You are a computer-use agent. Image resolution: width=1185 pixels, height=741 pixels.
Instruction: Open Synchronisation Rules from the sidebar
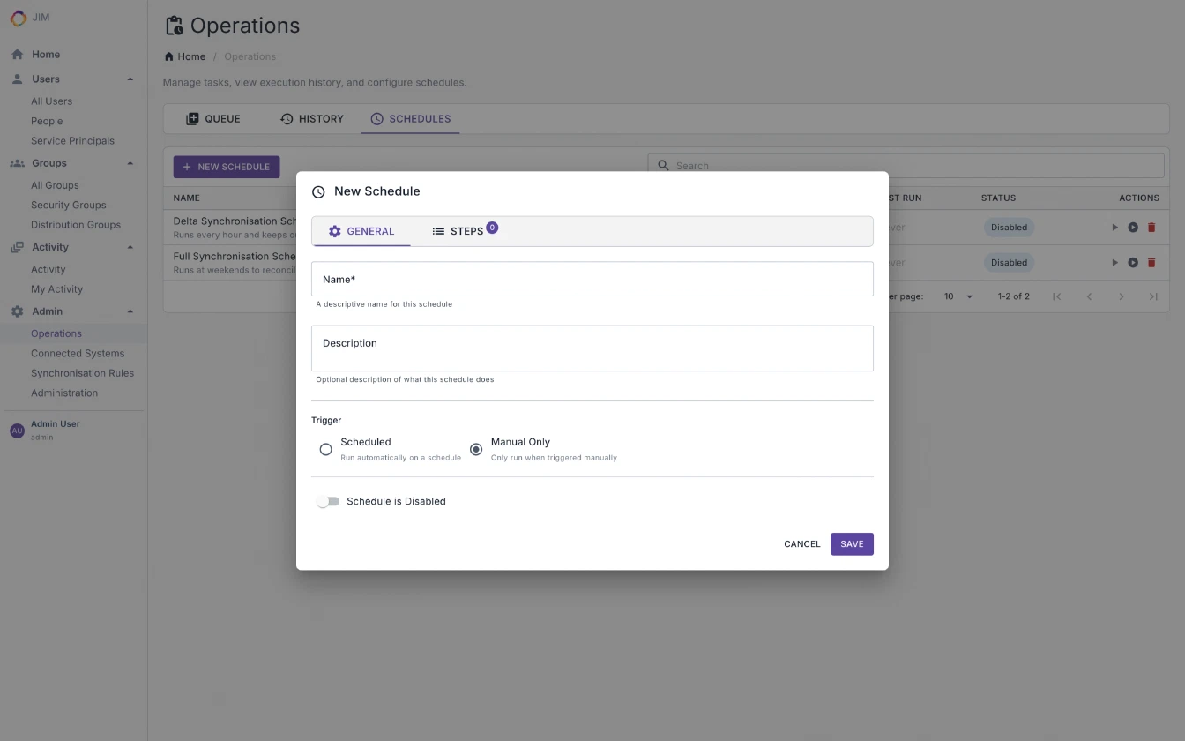coord(83,372)
